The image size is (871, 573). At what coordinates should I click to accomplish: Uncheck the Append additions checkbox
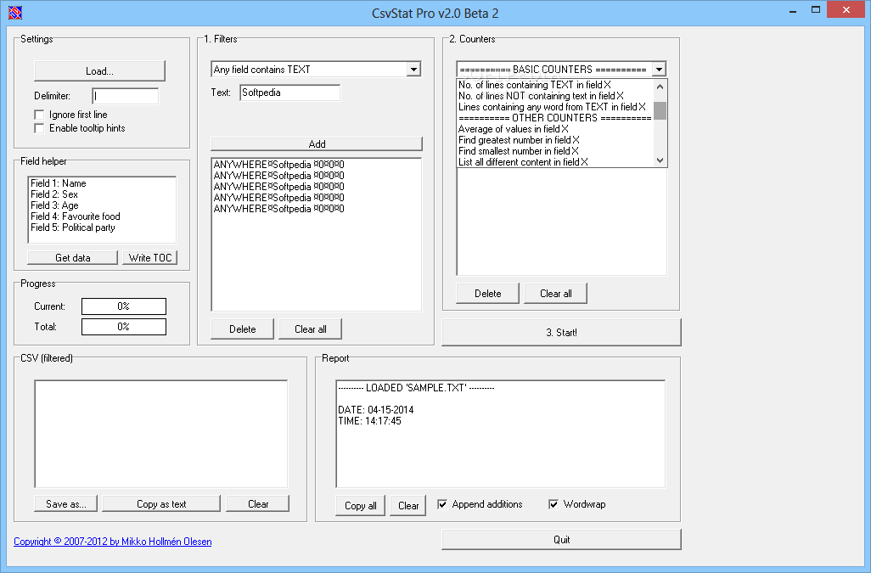click(442, 504)
